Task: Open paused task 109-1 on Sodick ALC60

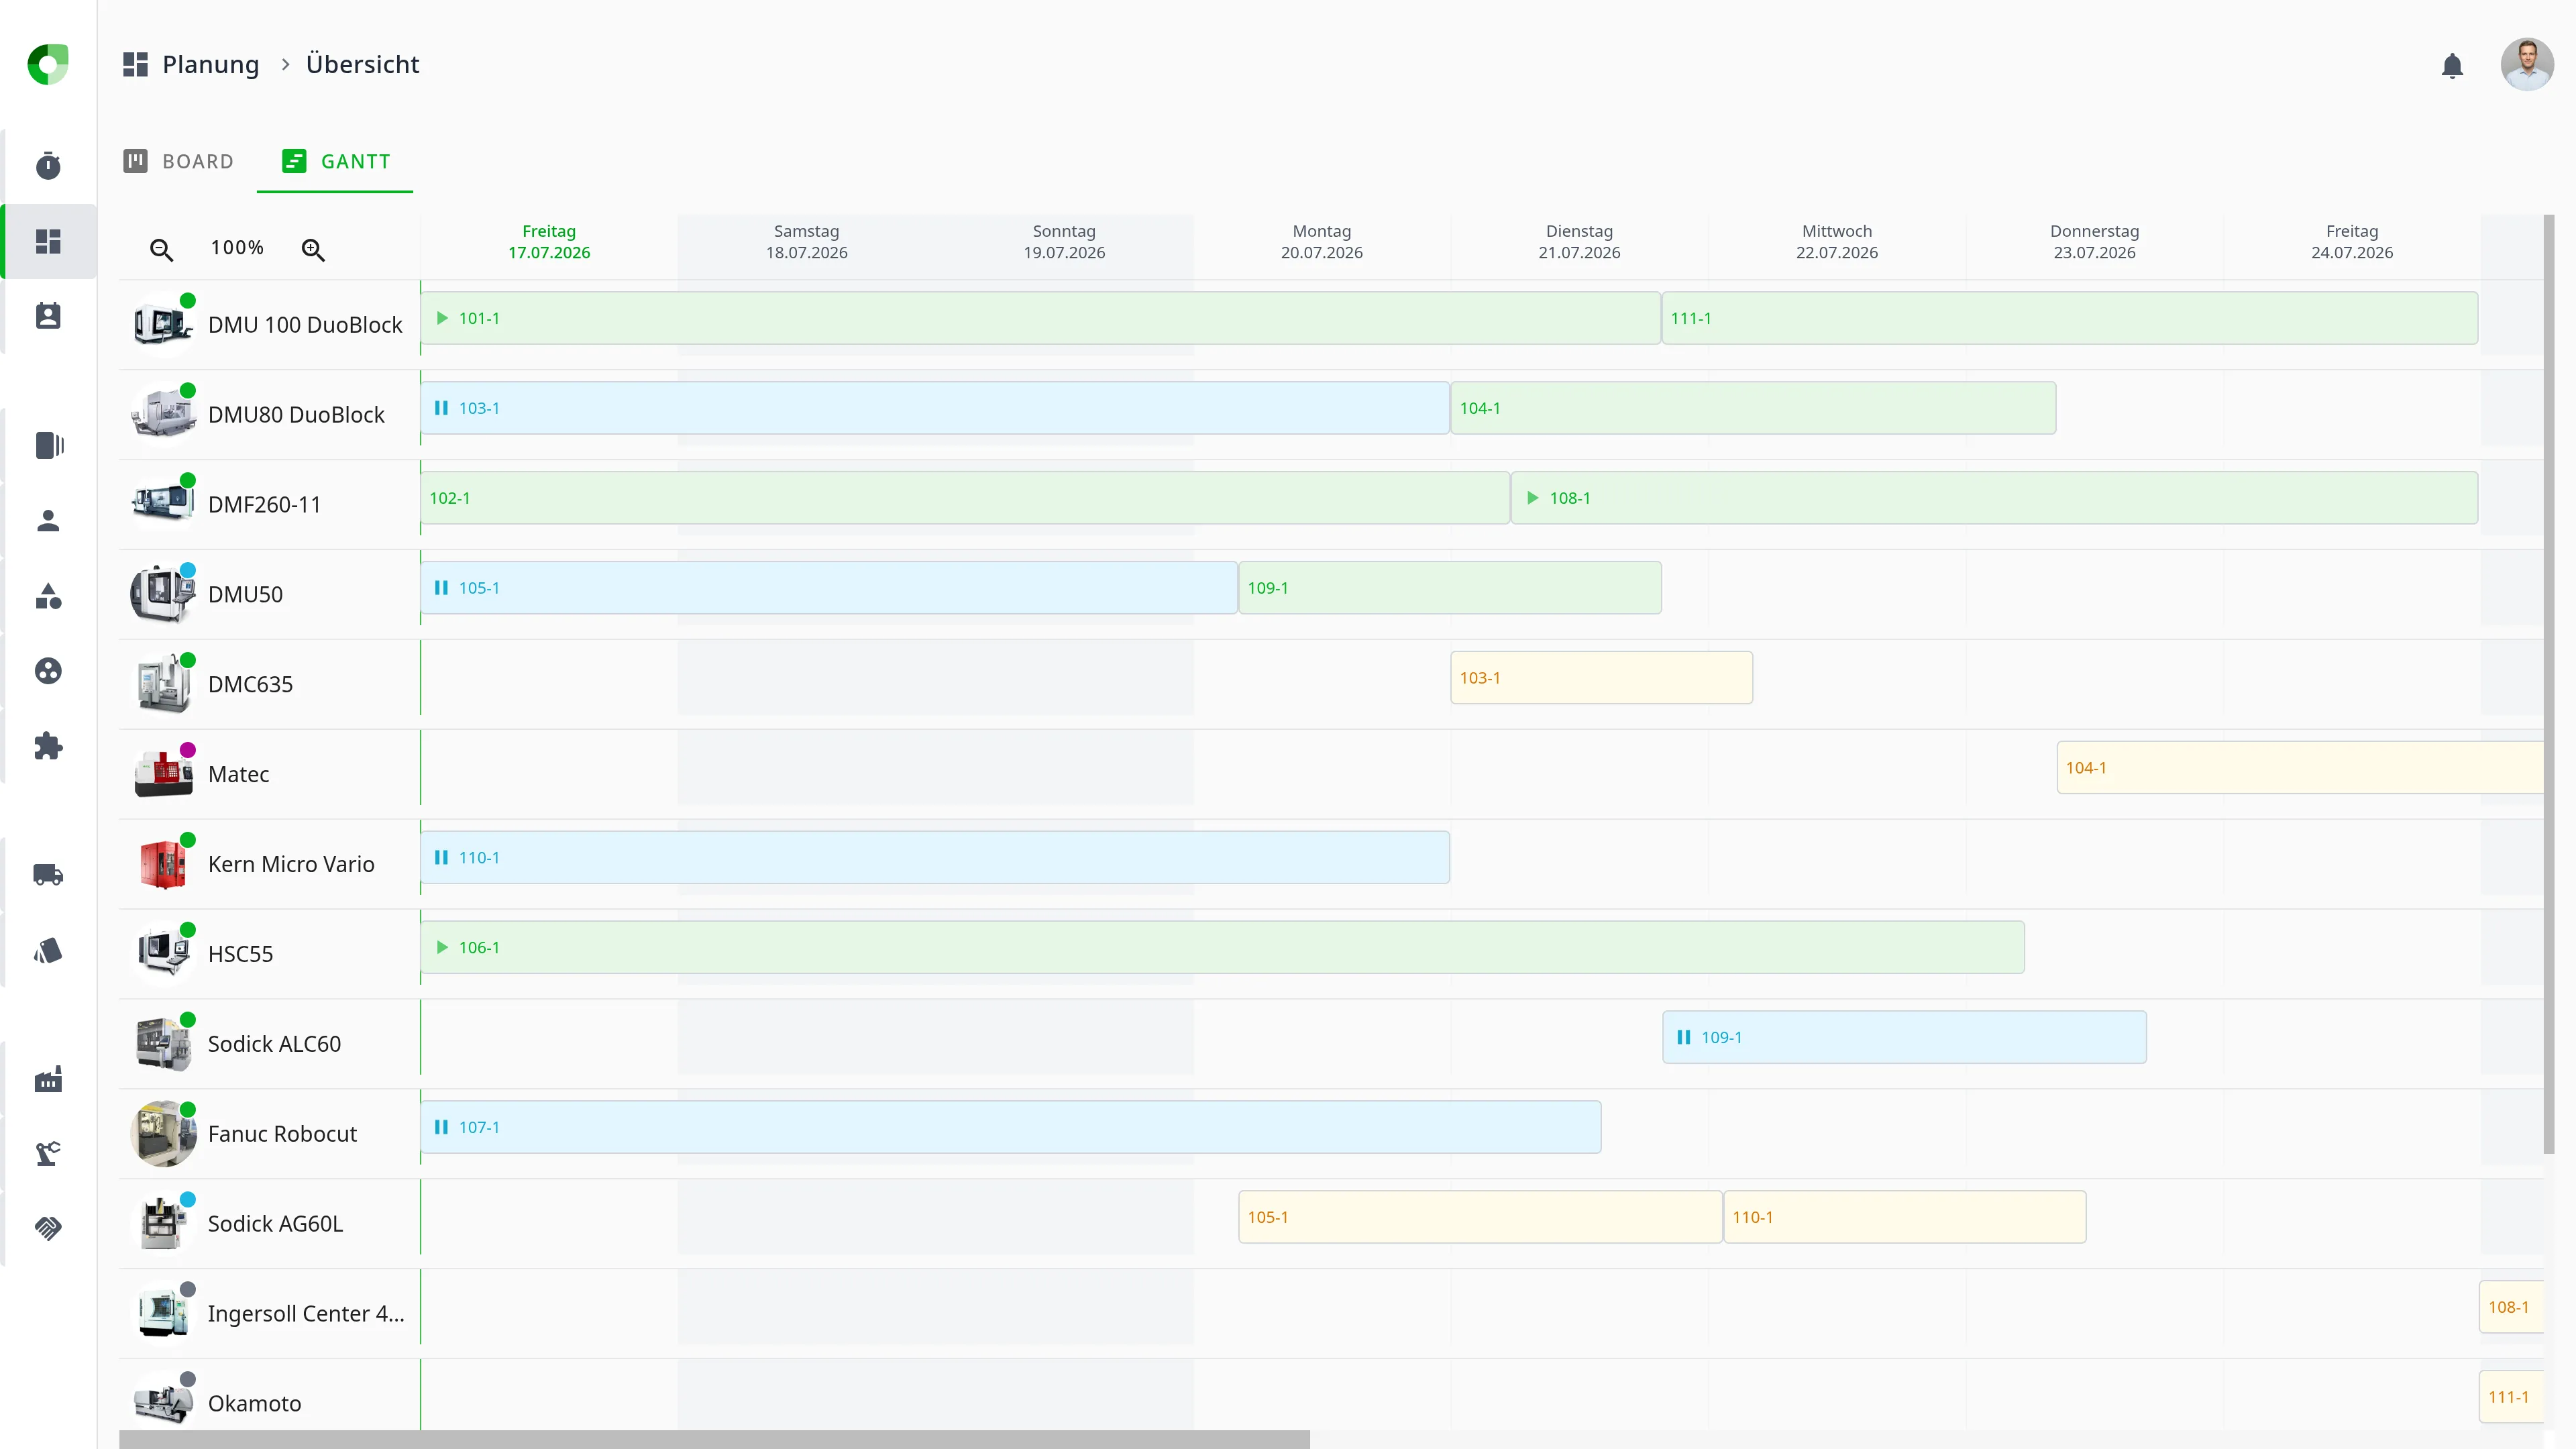Action: click(x=1904, y=1038)
